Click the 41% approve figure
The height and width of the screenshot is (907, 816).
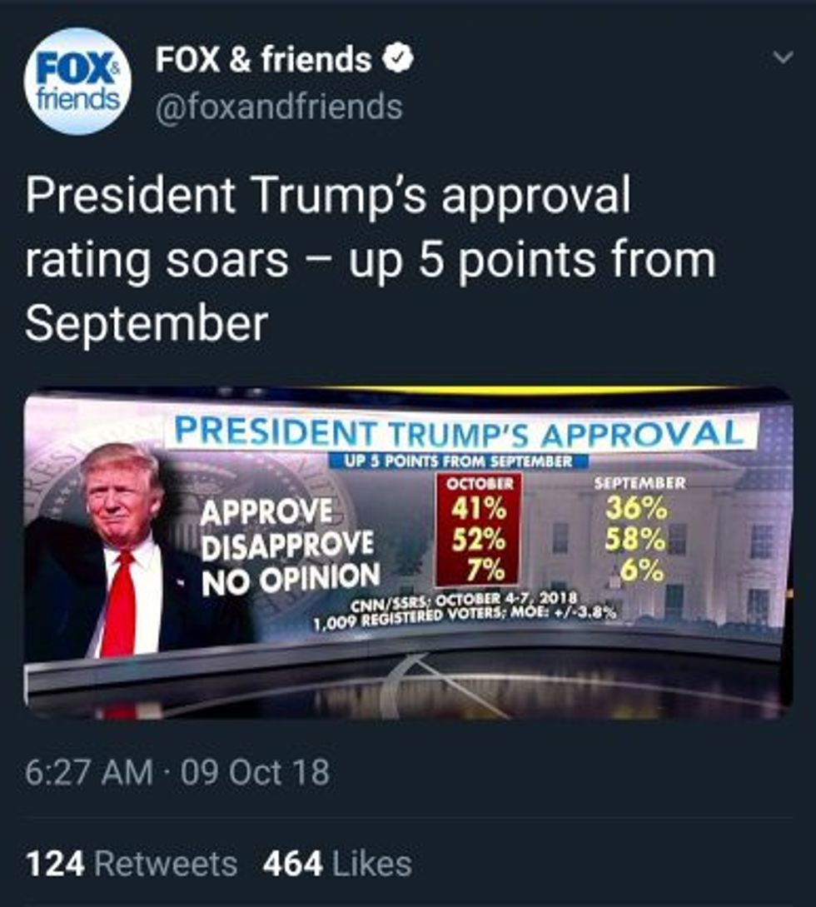pos(480,508)
